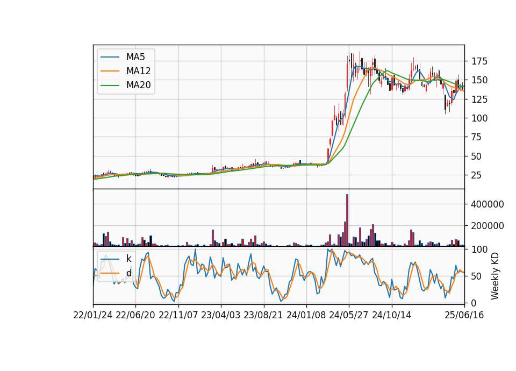The image size is (516, 371).
Task: Click the 22/06/20 date tick label
Action: [x=135, y=316]
